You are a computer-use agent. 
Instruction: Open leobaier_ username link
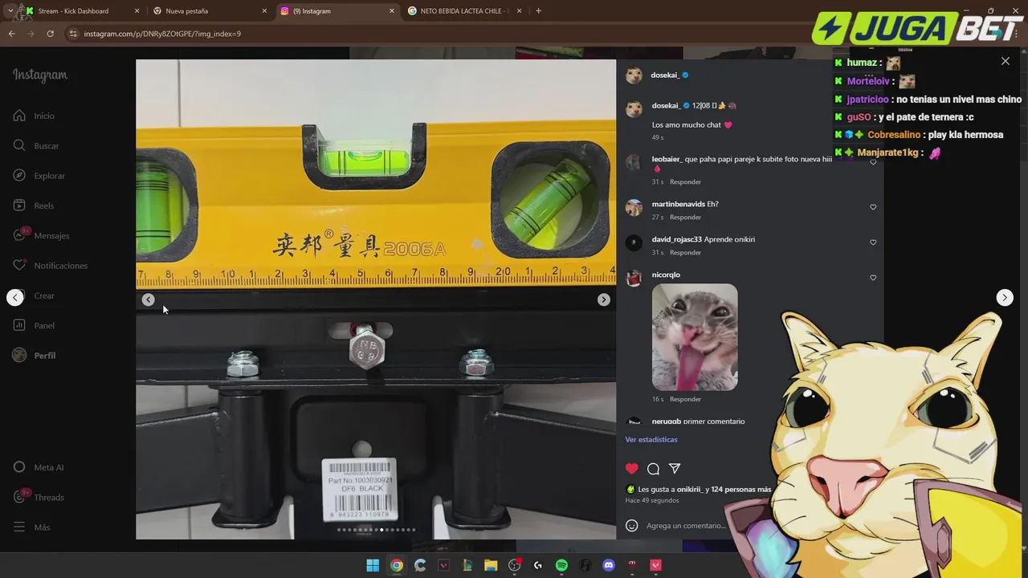[x=667, y=159]
